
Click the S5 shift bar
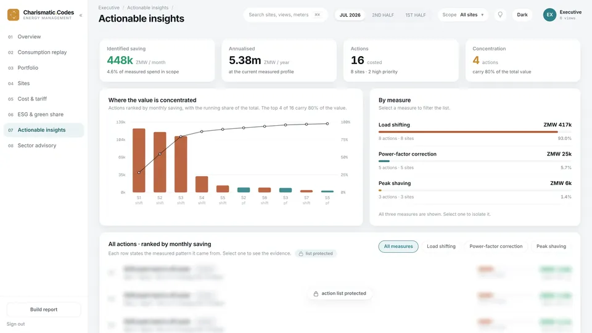pos(223,189)
